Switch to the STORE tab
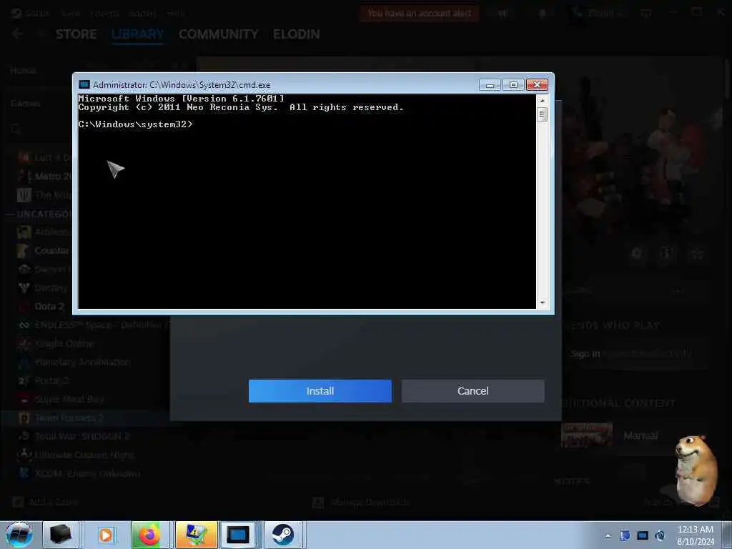Viewport: 732px width, 549px height. click(76, 34)
